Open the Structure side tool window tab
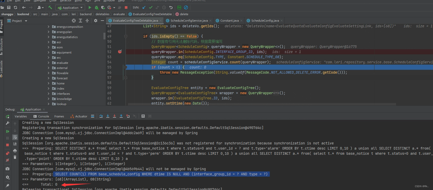433x190 pixels. click(x=2, y=46)
